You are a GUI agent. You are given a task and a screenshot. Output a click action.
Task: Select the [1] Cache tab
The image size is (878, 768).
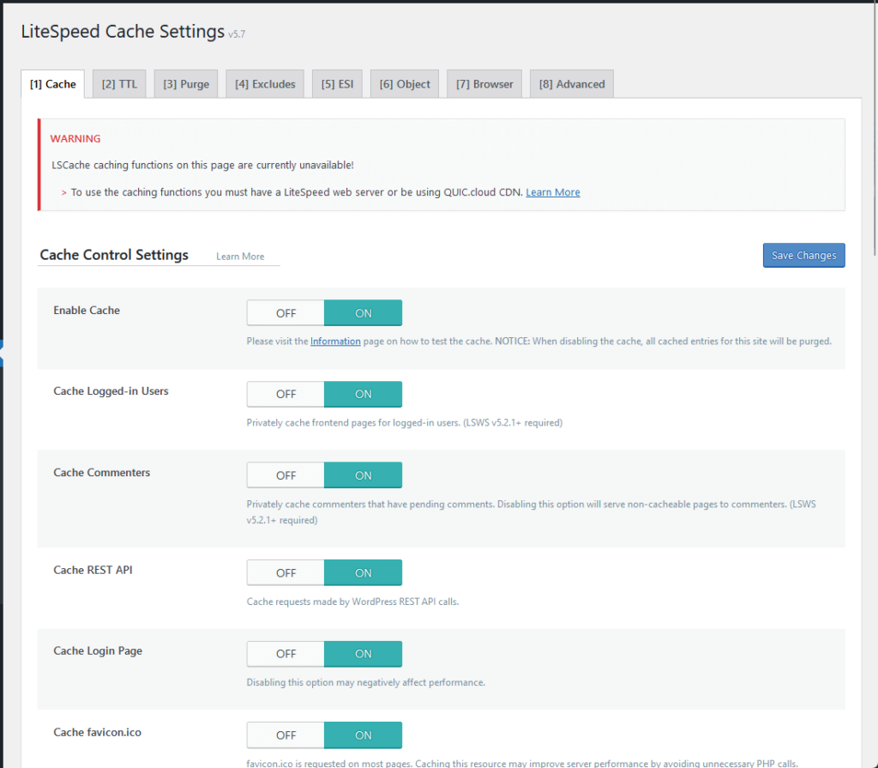(x=52, y=84)
